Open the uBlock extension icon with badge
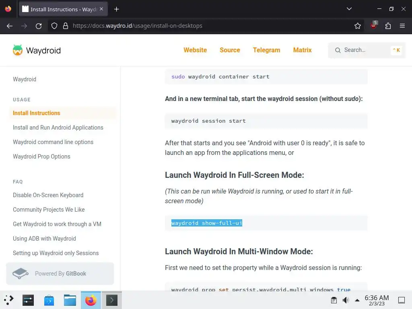 coord(374,25)
